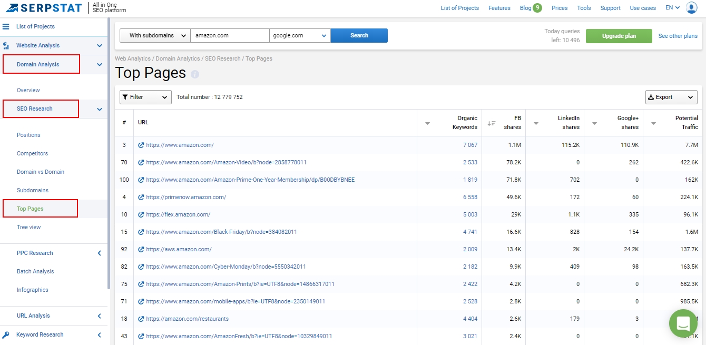The width and height of the screenshot is (706, 345).
Task: Open Organic Keywords column sort arrow
Action: (x=427, y=123)
